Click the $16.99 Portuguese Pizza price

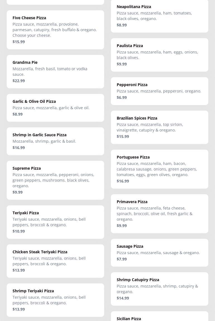123,181
